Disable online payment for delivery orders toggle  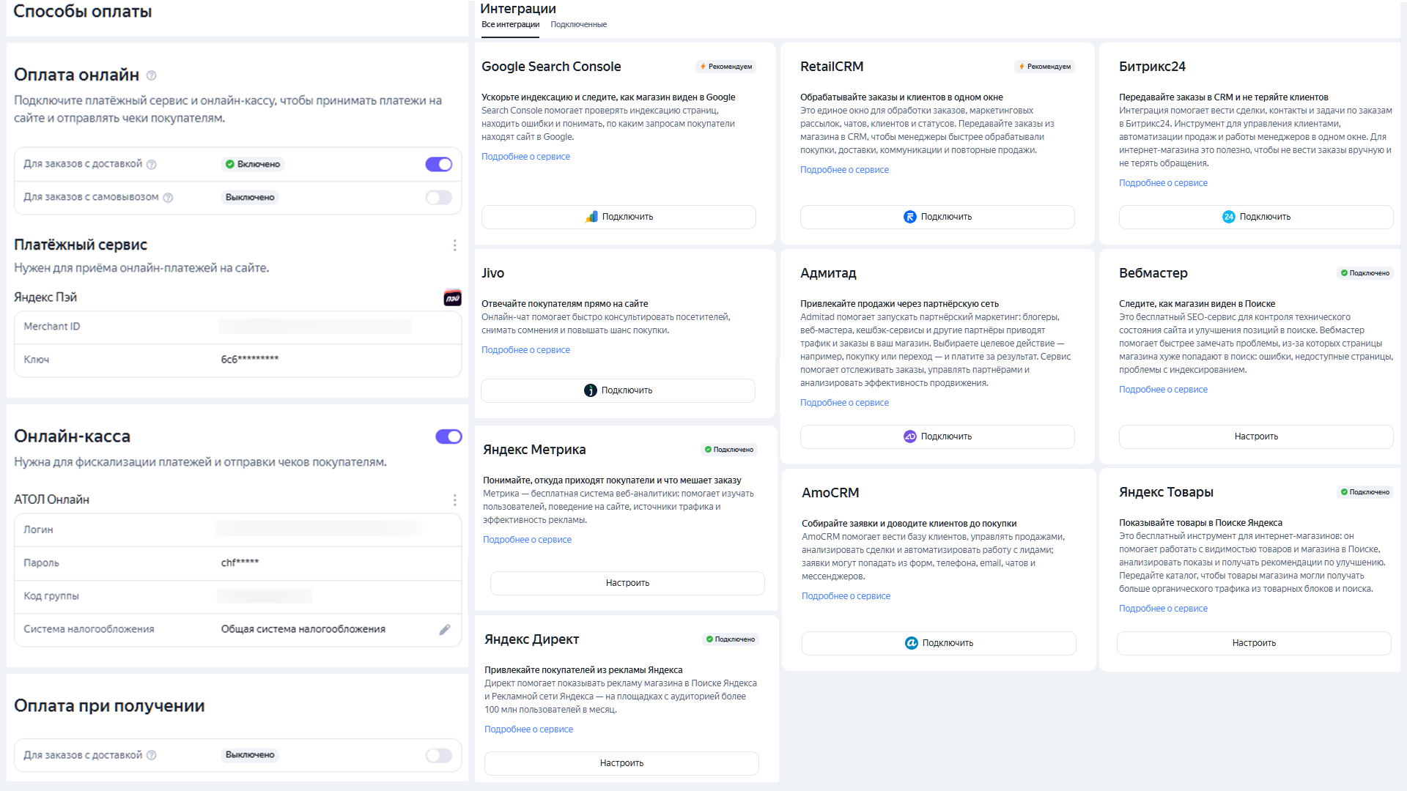point(439,165)
